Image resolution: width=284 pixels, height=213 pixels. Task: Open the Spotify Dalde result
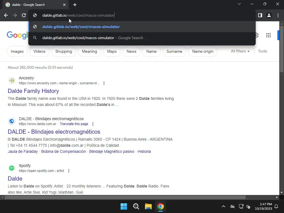tap(15, 179)
